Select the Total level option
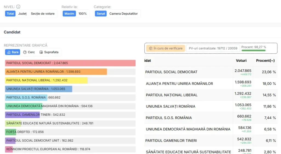The width and height of the screenshot is (281, 154). pyautogui.click(x=10, y=14)
